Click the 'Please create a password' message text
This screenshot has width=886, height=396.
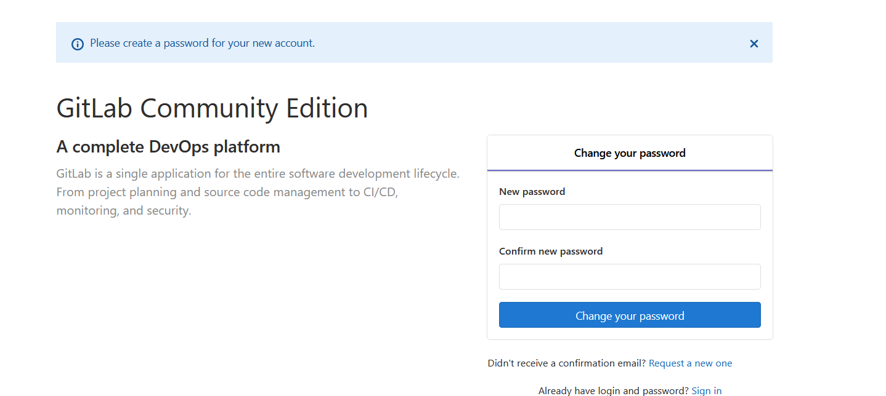[202, 43]
